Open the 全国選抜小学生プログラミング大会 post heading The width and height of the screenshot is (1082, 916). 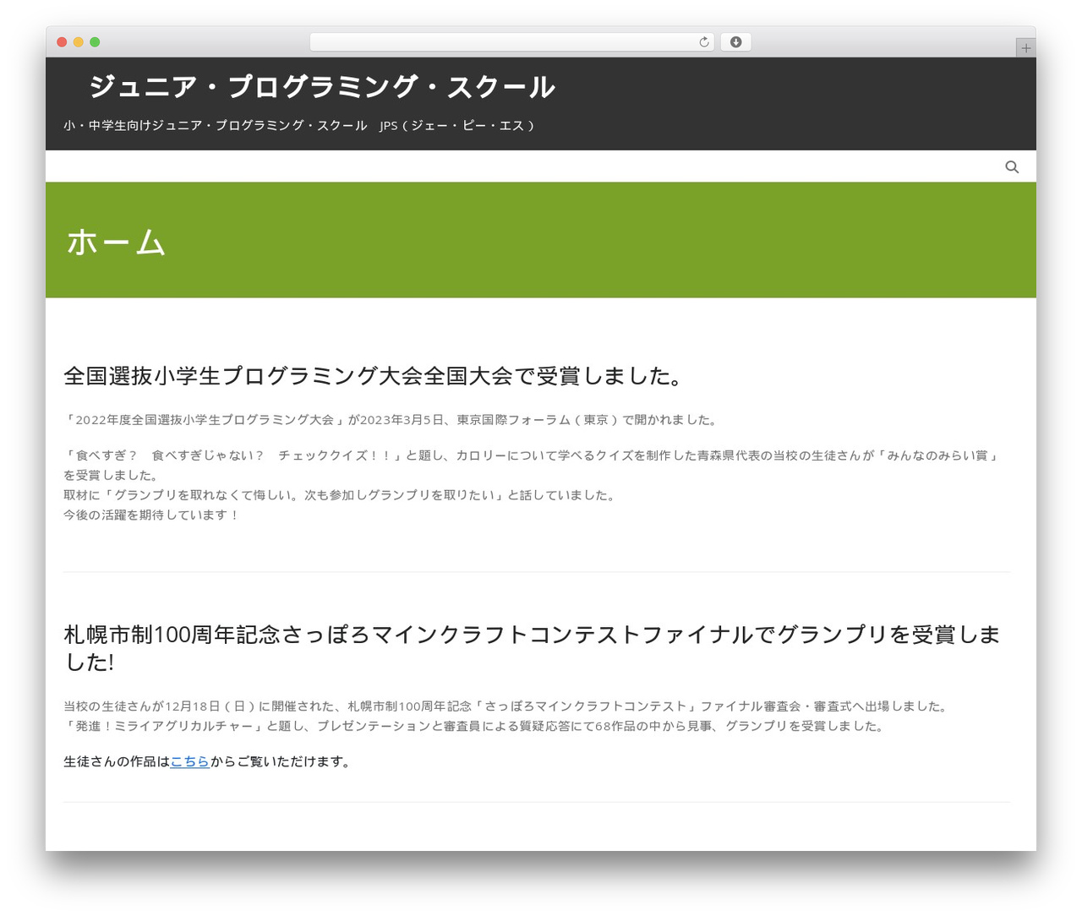374,376
